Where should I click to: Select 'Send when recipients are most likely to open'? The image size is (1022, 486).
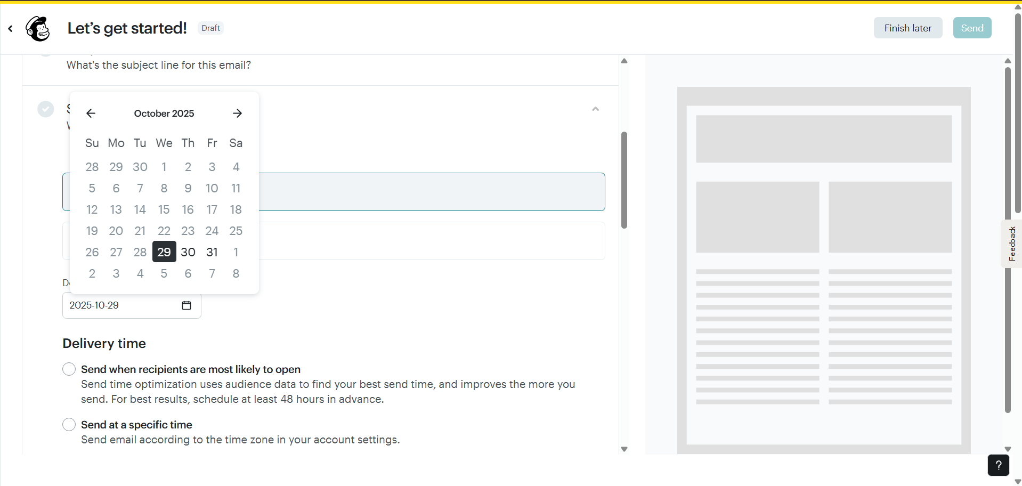click(69, 369)
